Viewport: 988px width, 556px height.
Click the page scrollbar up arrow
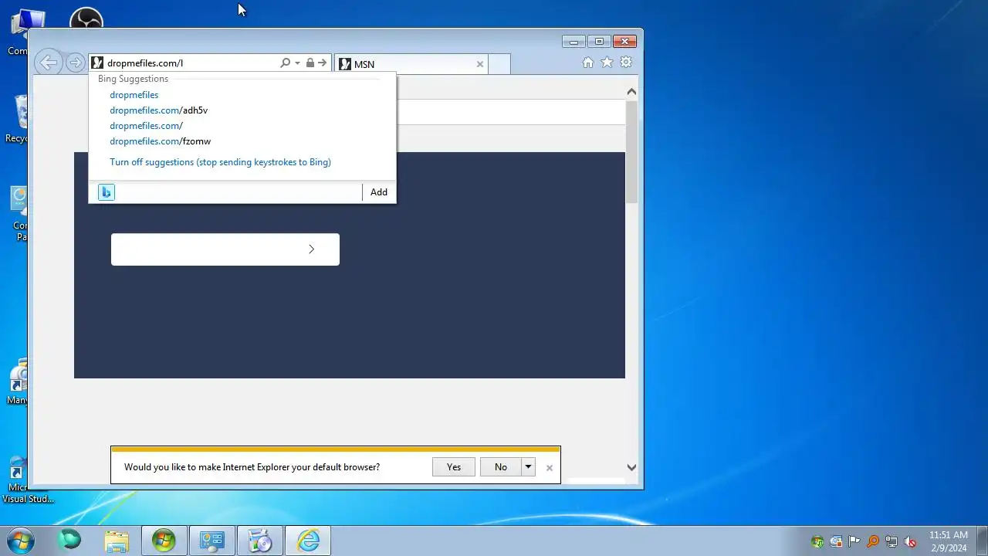(x=631, y=92)
